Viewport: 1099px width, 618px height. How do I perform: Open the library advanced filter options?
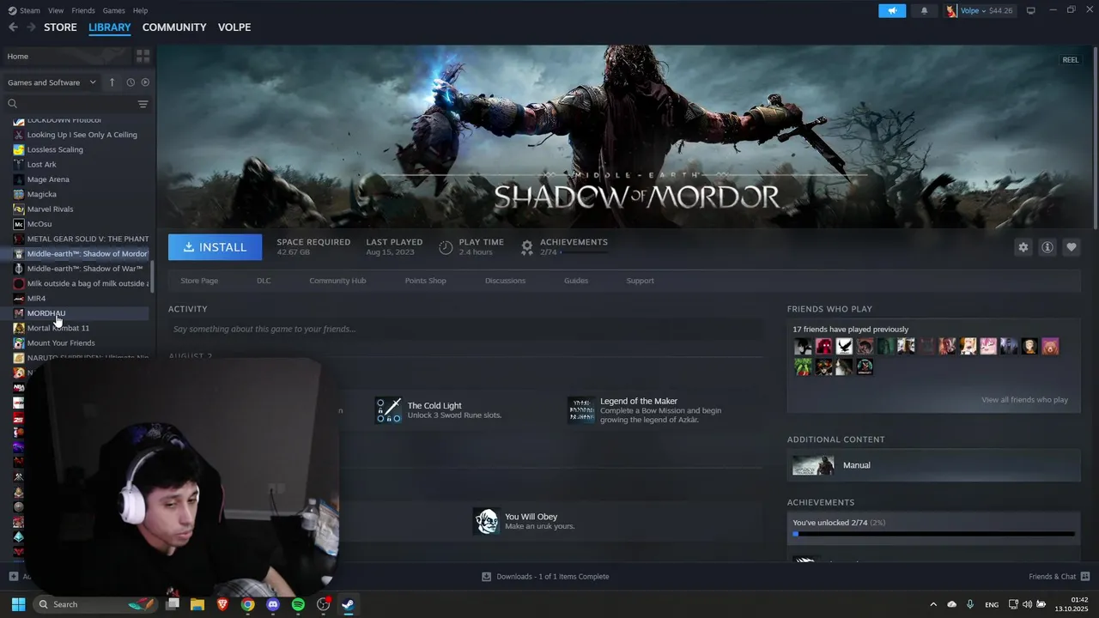[143, 104]
